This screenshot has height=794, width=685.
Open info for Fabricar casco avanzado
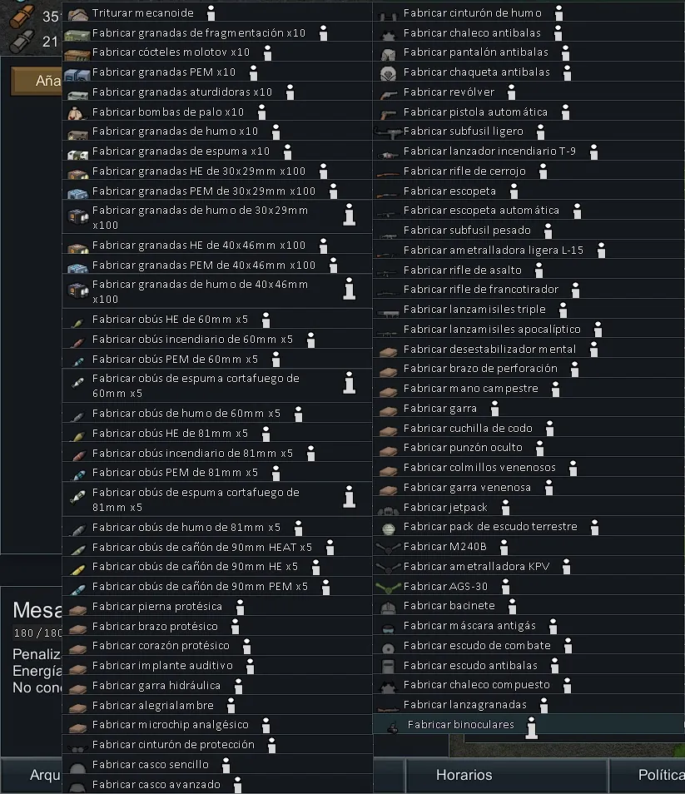click(237, 785)
